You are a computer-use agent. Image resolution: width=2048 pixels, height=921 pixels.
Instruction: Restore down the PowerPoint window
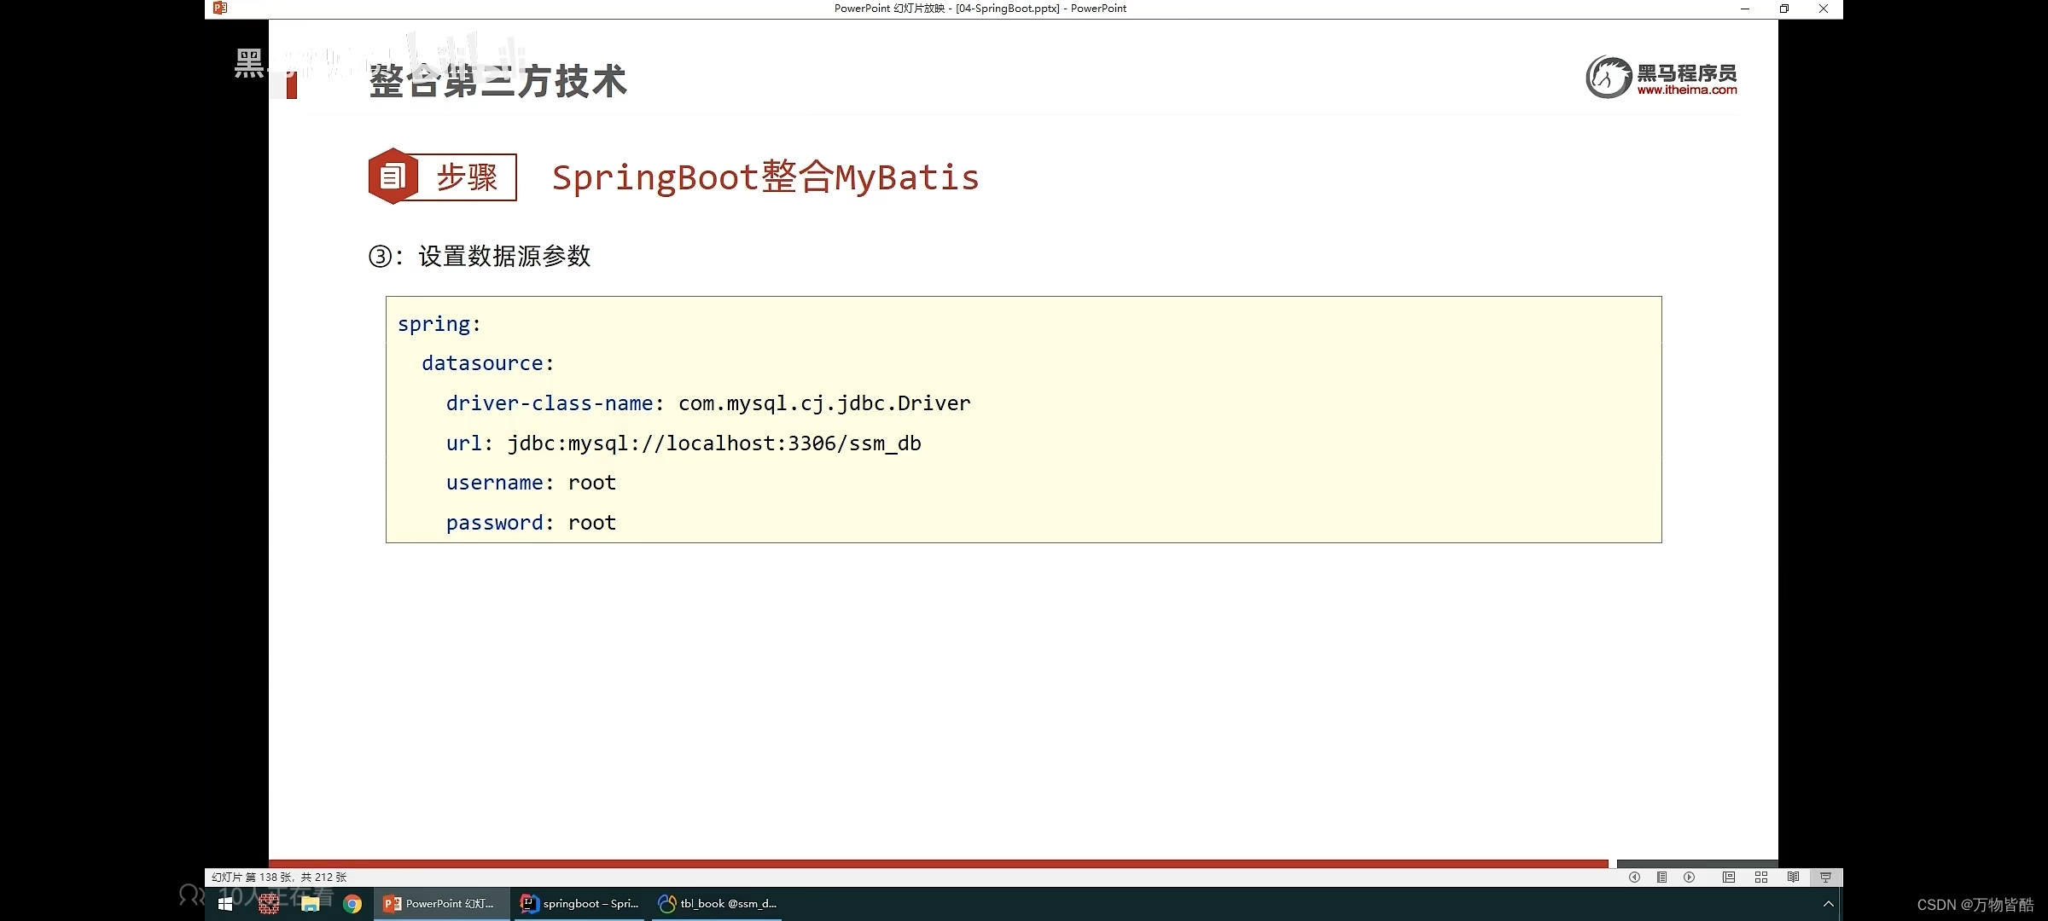(x=1784, y=9)
